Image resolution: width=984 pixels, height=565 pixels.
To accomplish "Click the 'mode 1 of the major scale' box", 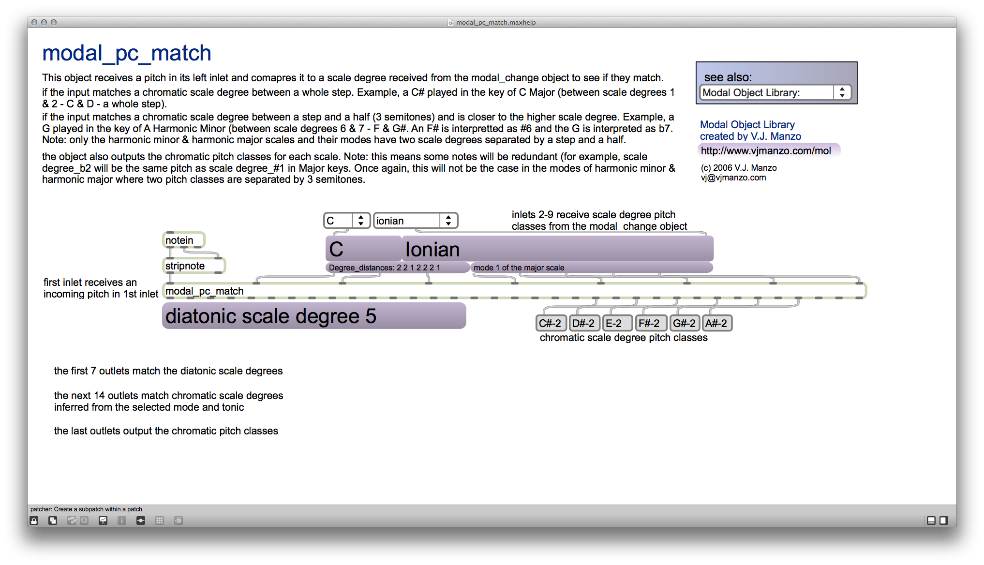I will click(x=592, y=268).
